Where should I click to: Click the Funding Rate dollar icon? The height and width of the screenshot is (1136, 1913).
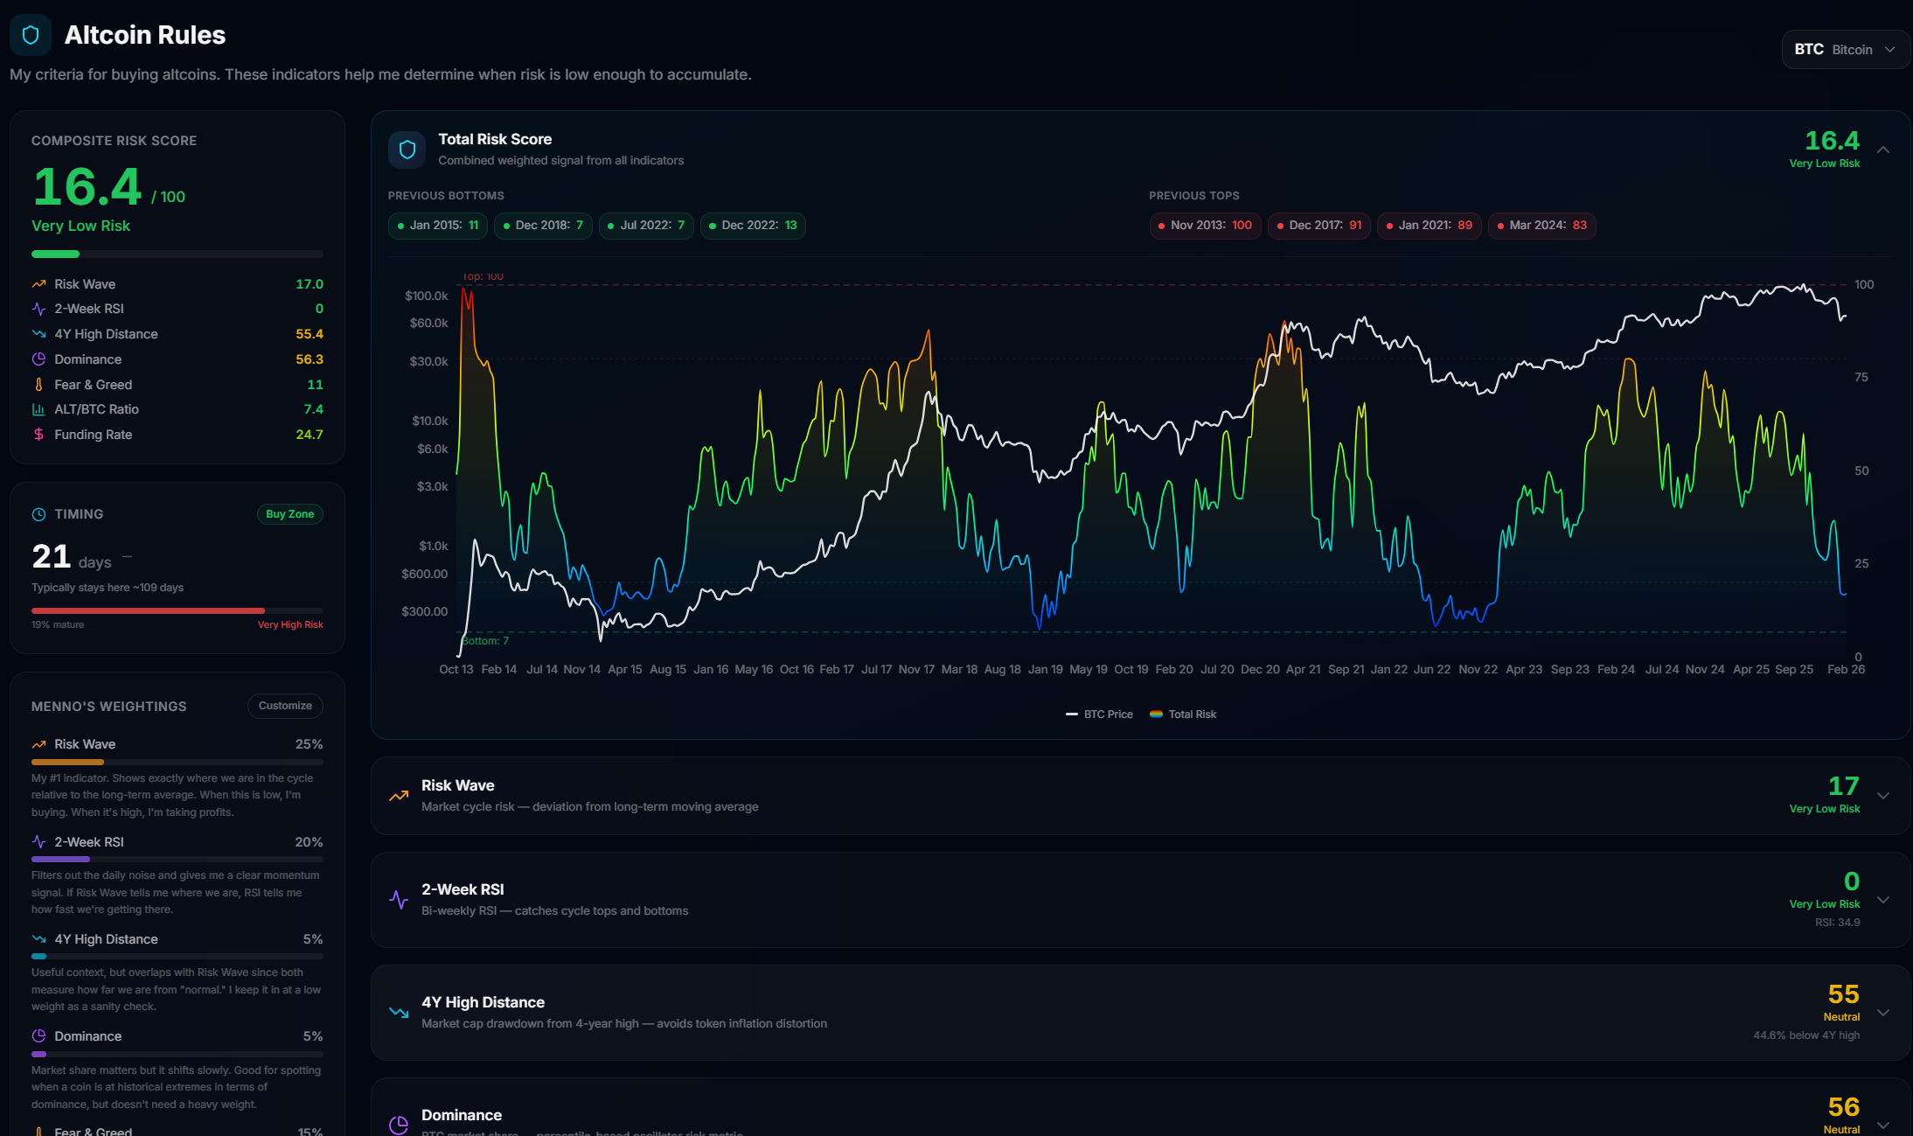coord(38,434)
